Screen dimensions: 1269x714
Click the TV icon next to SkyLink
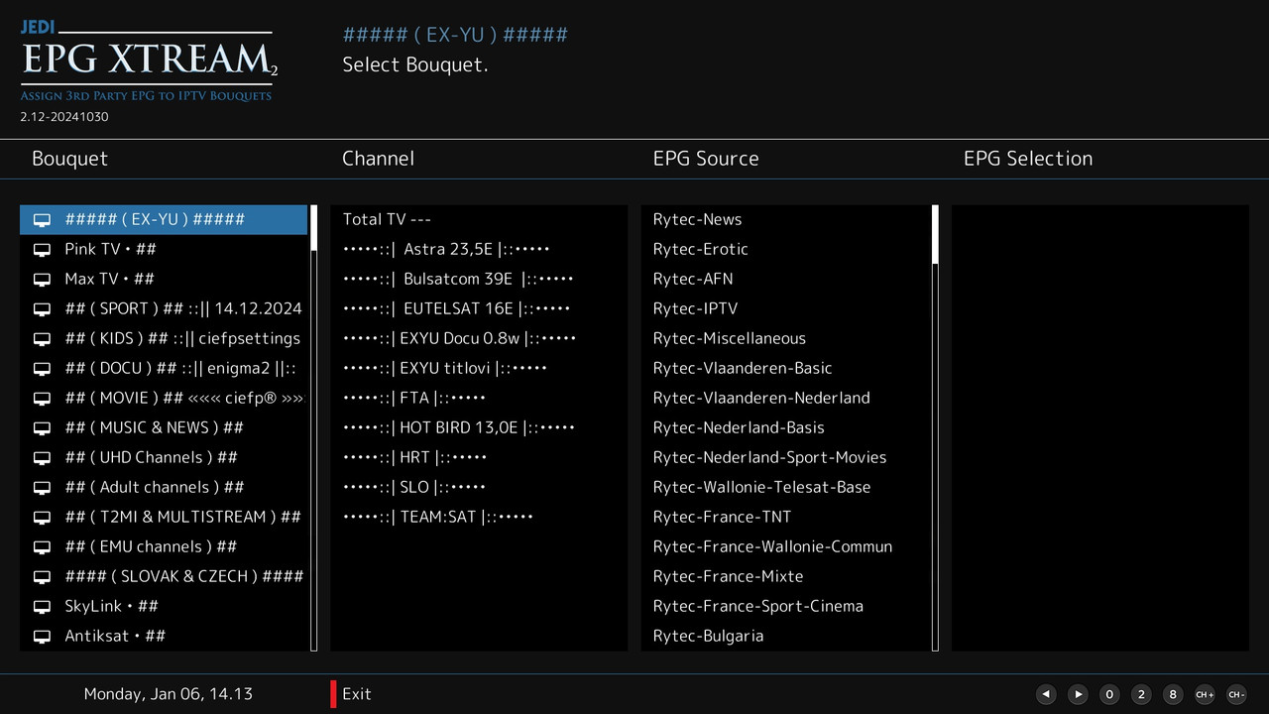(42, 607)
